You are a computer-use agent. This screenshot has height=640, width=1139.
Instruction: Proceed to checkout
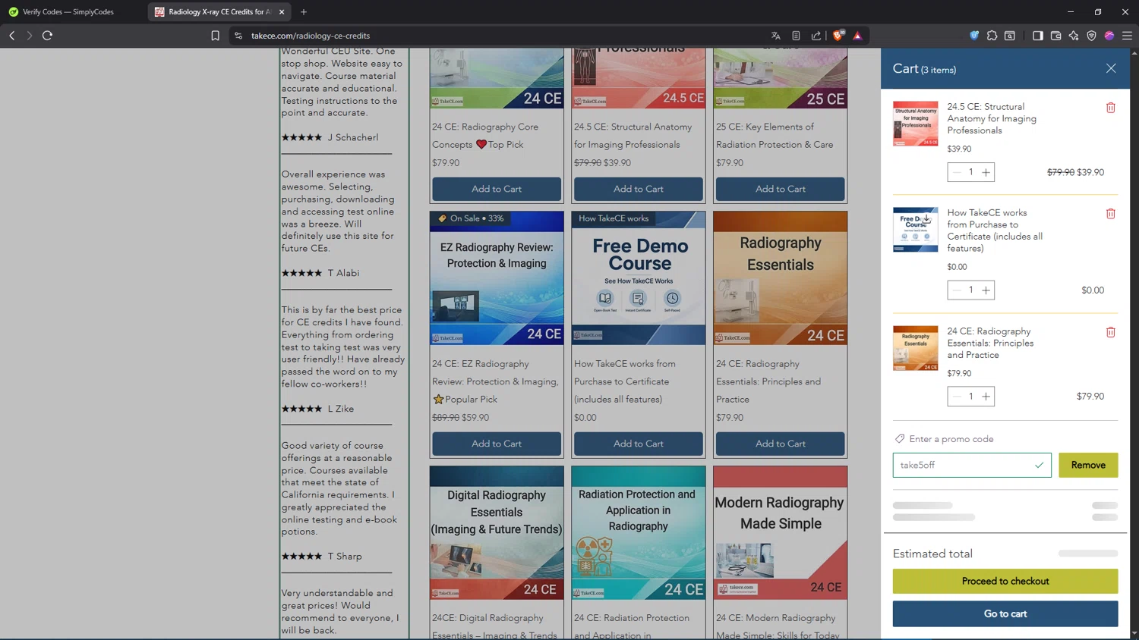tap(1005, 581)
